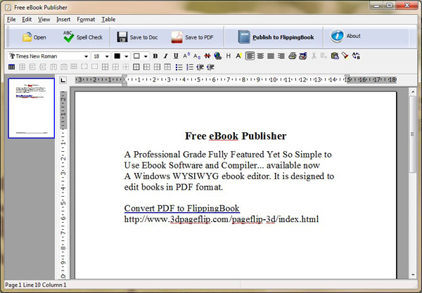
Task: Click the Free eBook Publisher document heading
Action: click(x=236, y=136)
